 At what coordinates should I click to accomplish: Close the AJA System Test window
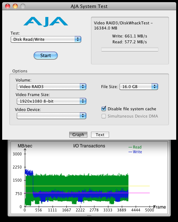[8, 6]
